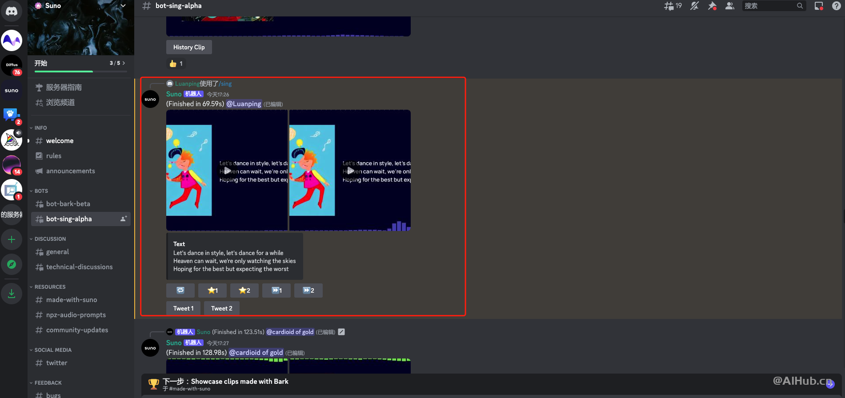Open the inbox icon
Screen dimensions: 845x398
pos(819,6)
